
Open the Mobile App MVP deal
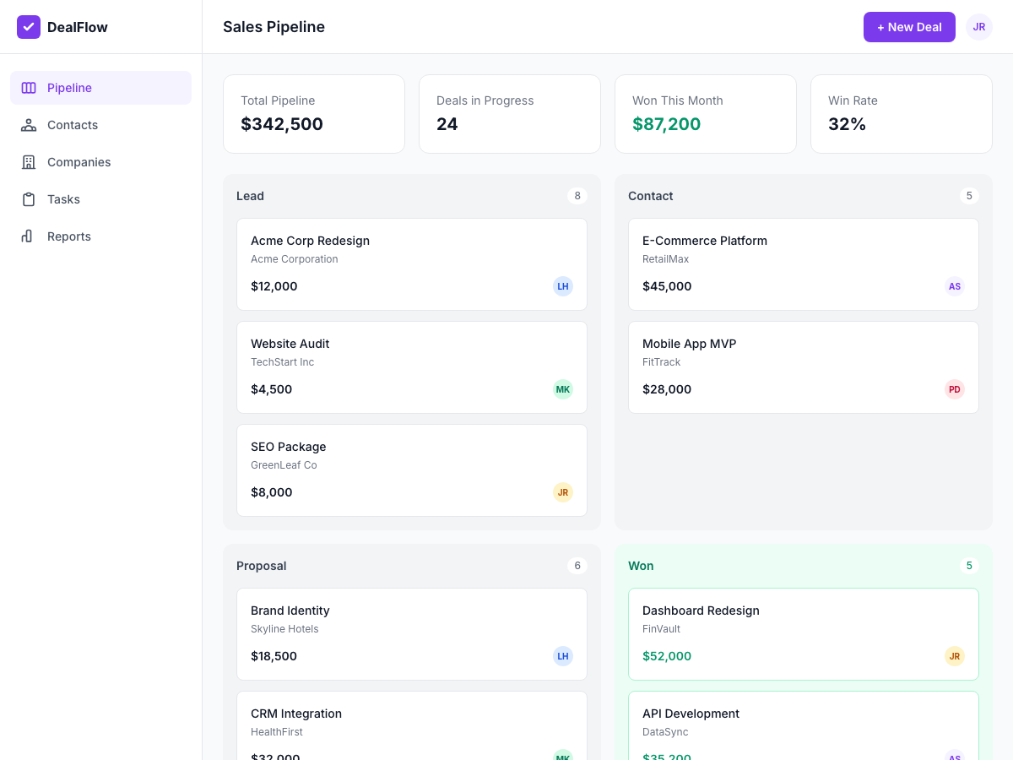tap(804, 367)
